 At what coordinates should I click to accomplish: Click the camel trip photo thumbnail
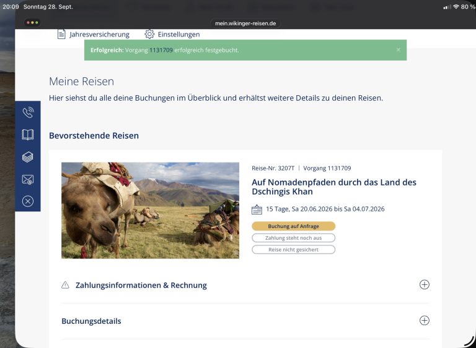[x=150, y=210]
